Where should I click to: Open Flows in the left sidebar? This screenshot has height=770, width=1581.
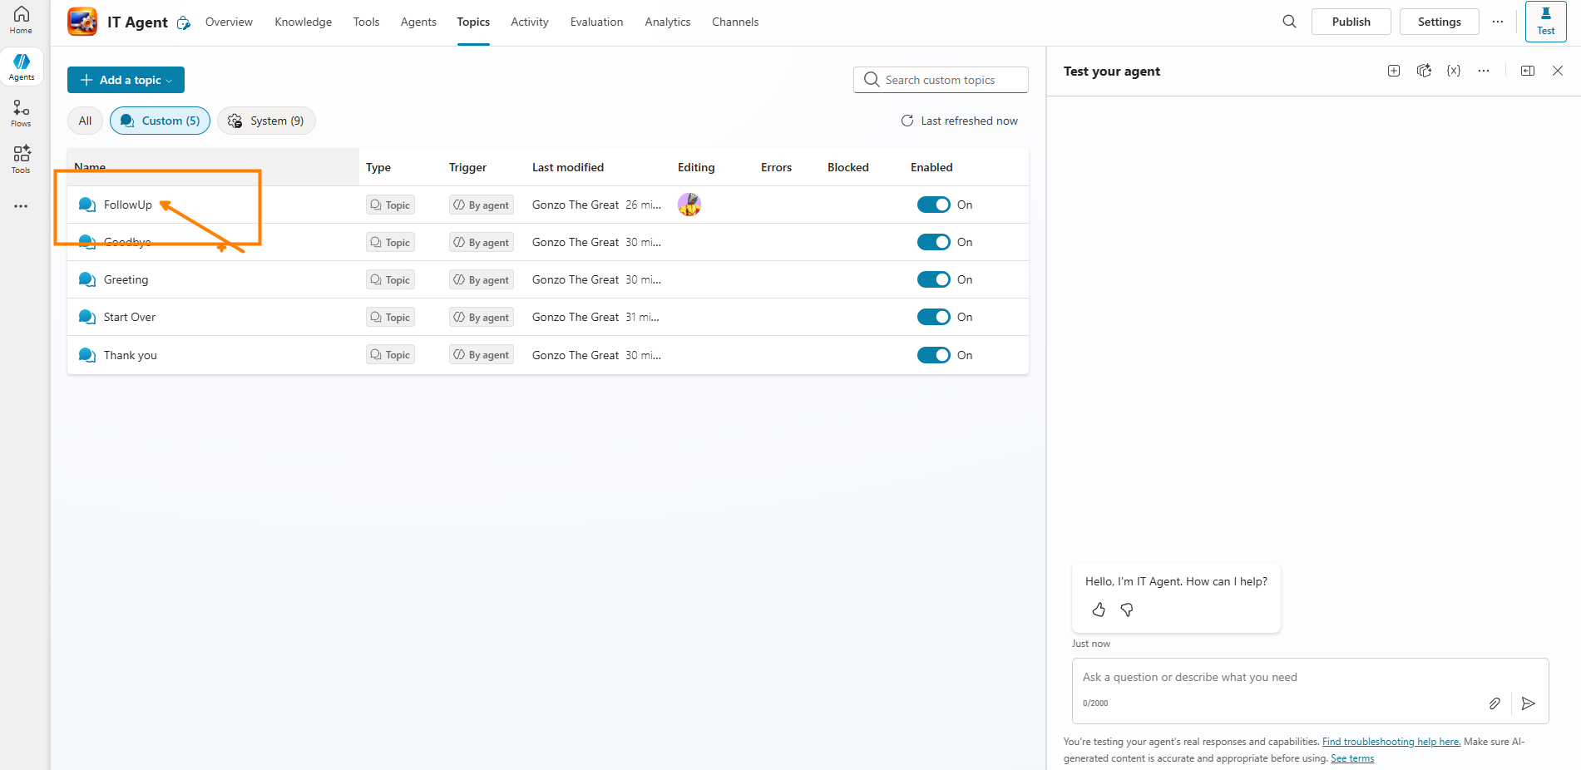21,113
